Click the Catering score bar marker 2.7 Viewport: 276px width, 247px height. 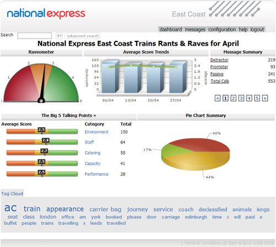coord(44,151)
